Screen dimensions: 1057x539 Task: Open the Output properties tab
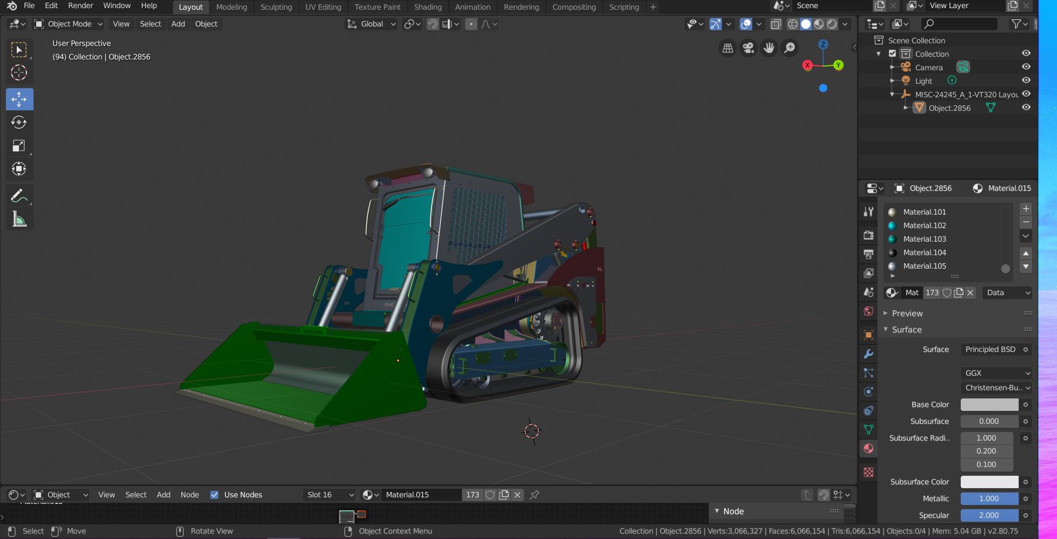[x=868, y=254]
